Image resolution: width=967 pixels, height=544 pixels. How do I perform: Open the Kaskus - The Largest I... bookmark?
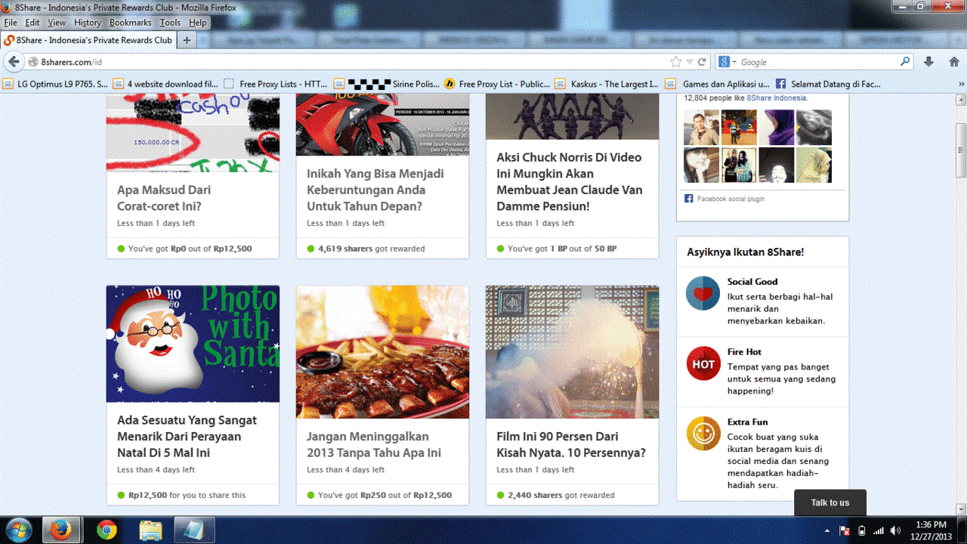tap(607, 84)
